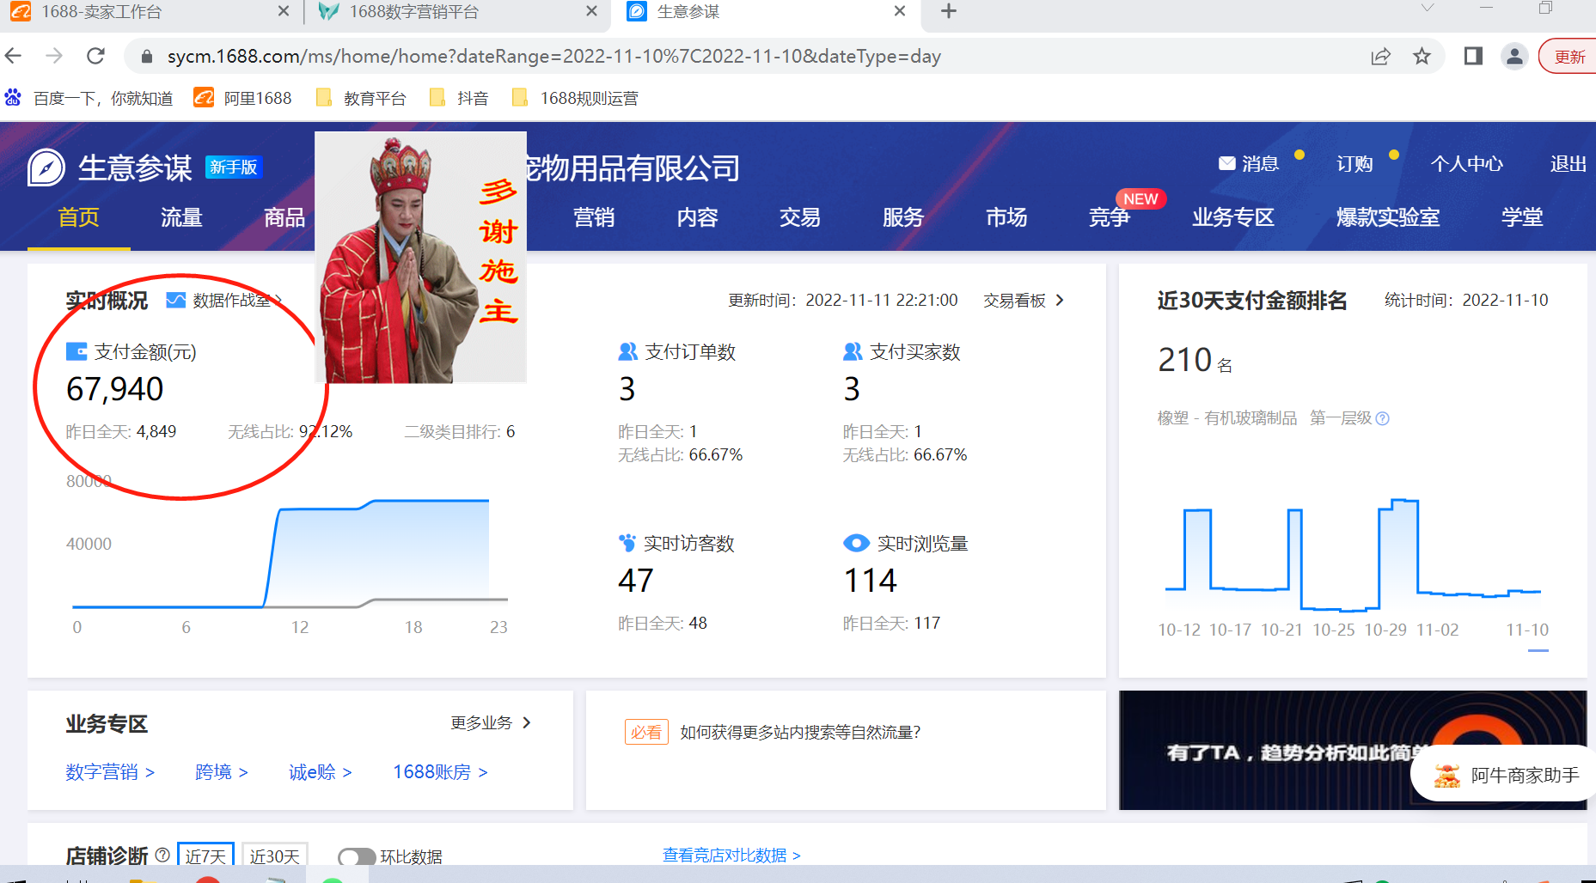Open the 数字营销 link
Screen dimensions: 1596x883
coord(109,771)
